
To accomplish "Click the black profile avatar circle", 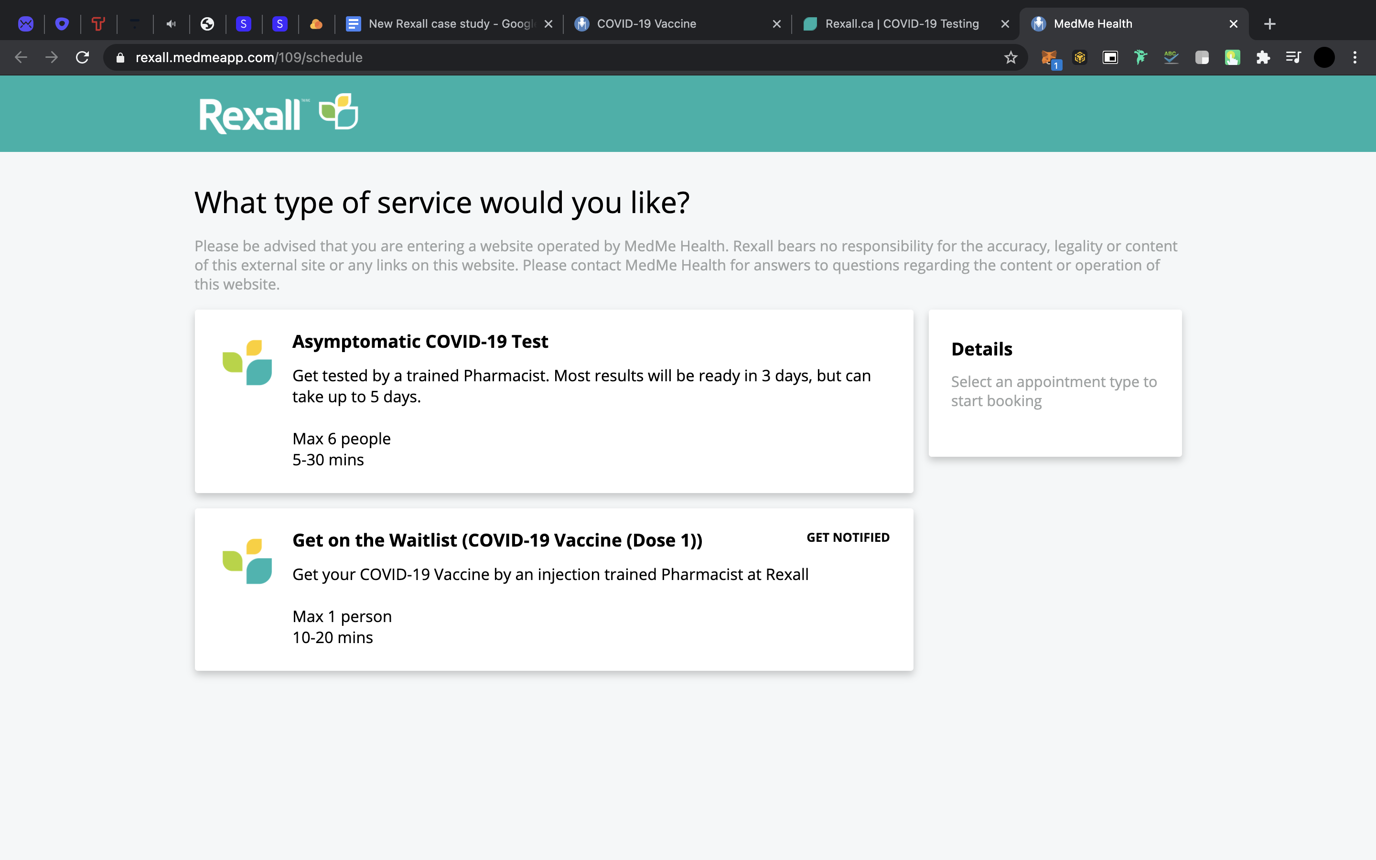I will [1324, 57].
